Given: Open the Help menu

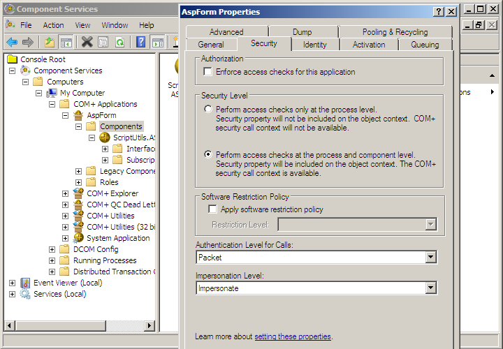Looking at the screenshot, I should (x=146, y=25).
